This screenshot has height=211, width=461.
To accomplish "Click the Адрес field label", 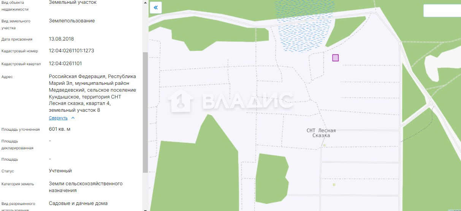I will point(7,77).
